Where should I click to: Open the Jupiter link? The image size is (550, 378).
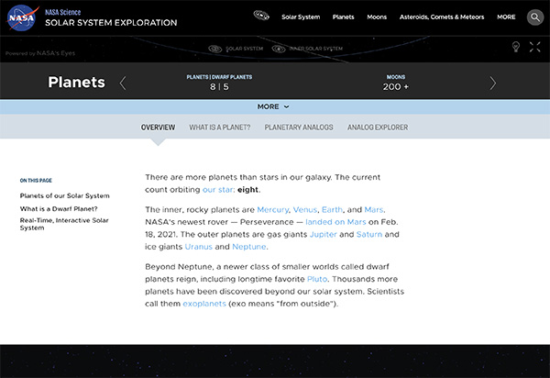coord(323,234)
